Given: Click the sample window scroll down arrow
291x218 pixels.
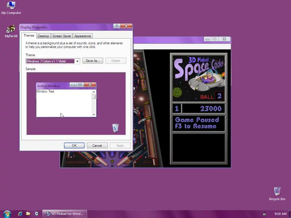Looking at the screenshot, I should (94, 115).
